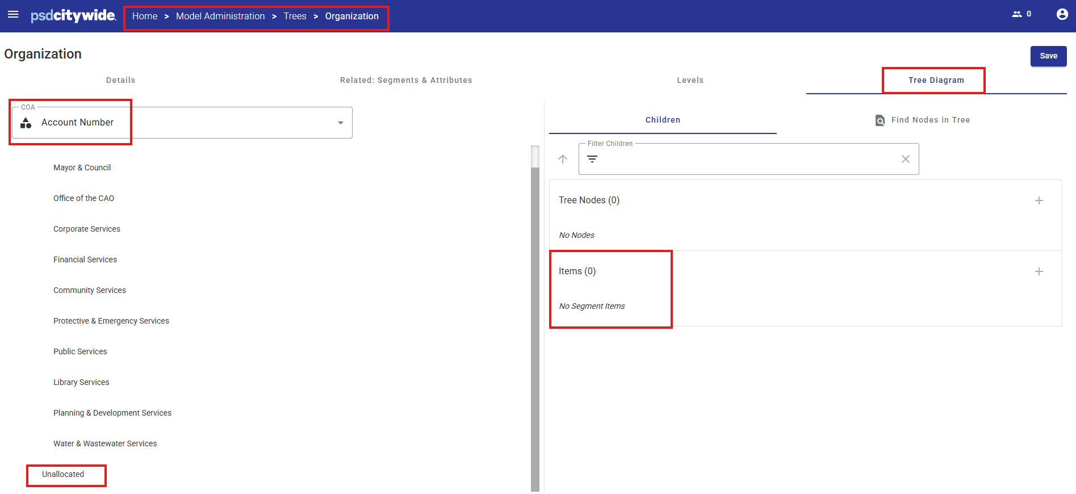Click the users count icon
The width and height of the screenshot is (1076, 494).
1016,14
